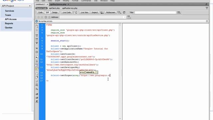The width and height of the screenshot is (213, 120).
Task: Click the Stop icon near Address
Action: tap(46, 17)
